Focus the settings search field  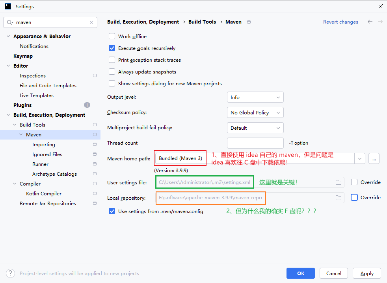click(x=50, y=22)
